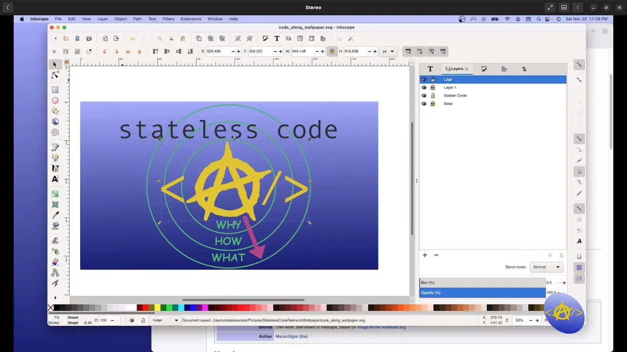The width and height of the screenshot is (627, 352).
Task: Open the Text and Font dialog icon in toolbar
Action: 277,39
